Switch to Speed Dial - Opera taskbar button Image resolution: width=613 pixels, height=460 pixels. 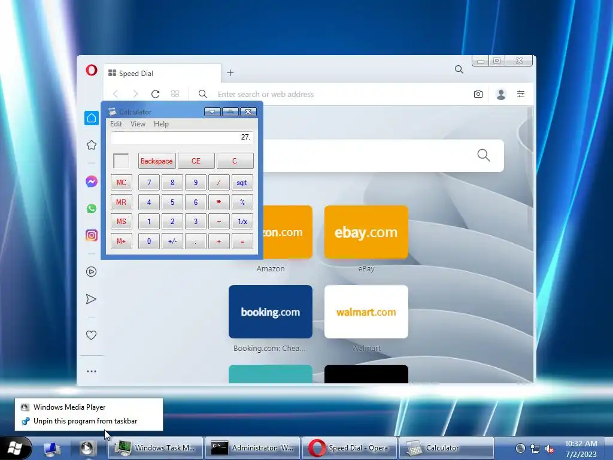point(350,448)
